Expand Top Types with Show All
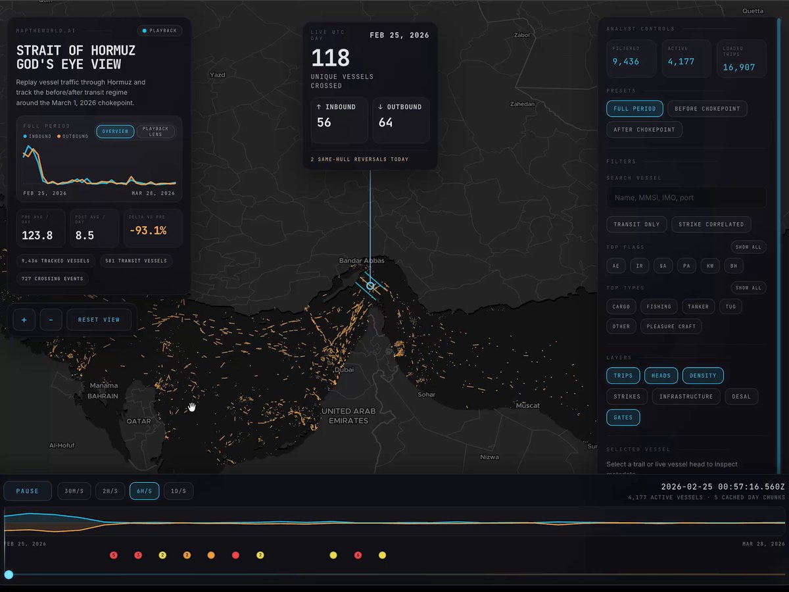This screenshot has height=592, width=789. [748, 288]
